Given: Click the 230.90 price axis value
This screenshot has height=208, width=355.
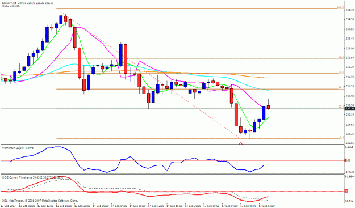Looking at the screenshot, I should [350, 96].
